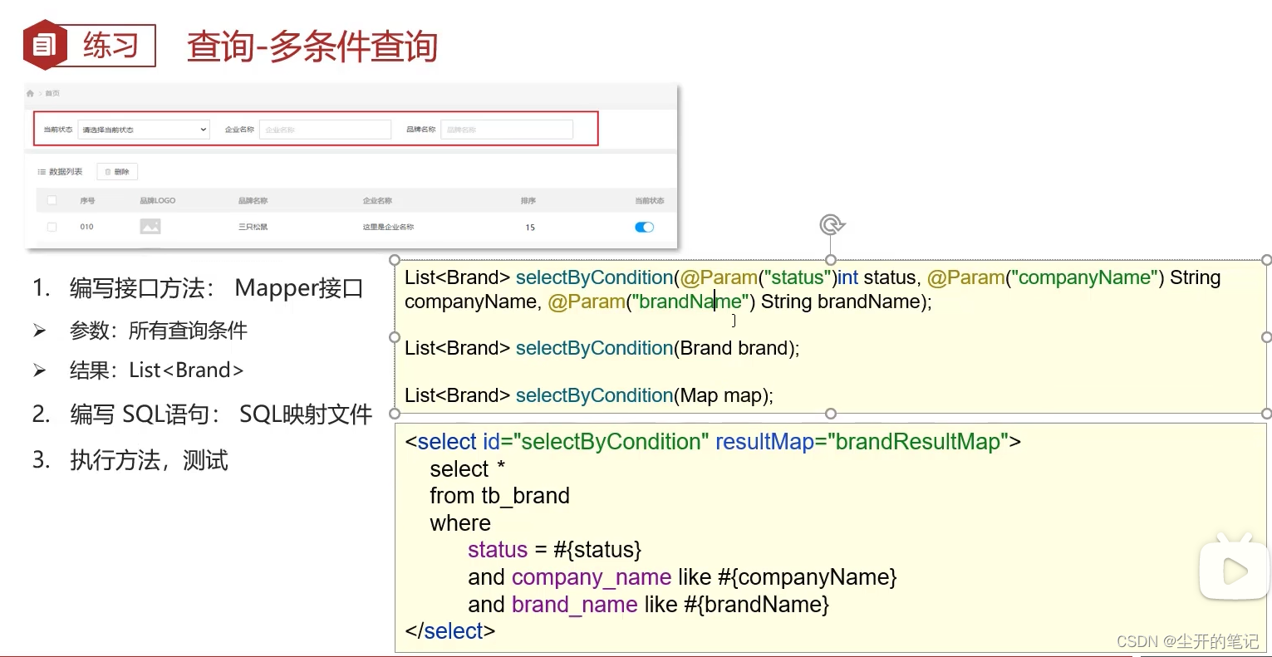Click the 当前状态 column header
This screenshot has width=1272, height=657.
click(650, 201)
